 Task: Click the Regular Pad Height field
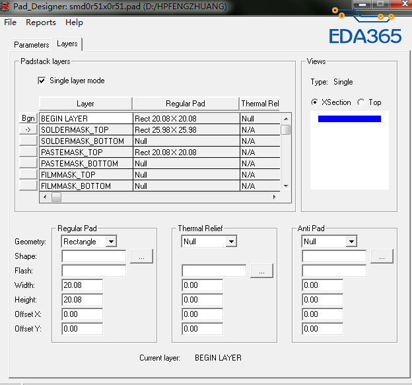pyautogui.click(x=83, y=300)
